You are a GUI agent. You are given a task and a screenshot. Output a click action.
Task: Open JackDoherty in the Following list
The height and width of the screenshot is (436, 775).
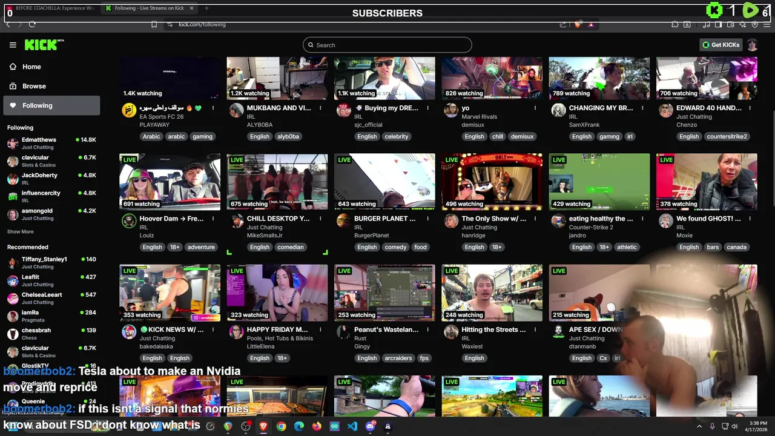click(51, 179)
